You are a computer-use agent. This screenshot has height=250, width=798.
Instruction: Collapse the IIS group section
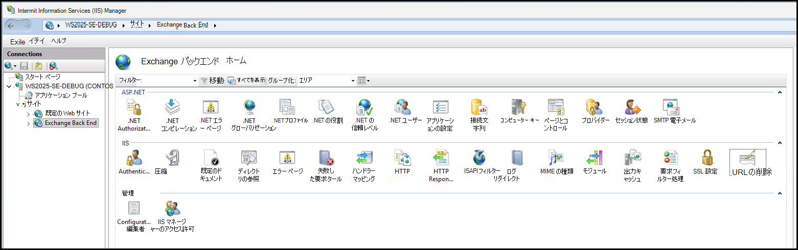pos(780,143)
